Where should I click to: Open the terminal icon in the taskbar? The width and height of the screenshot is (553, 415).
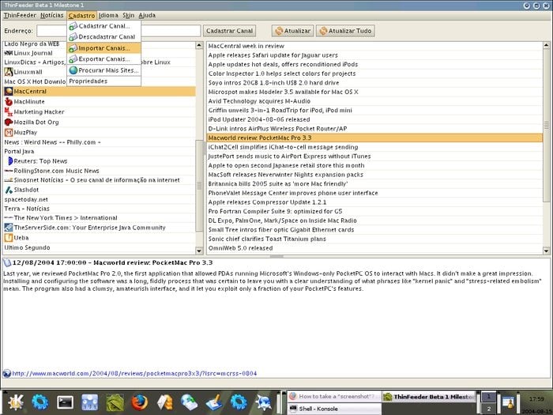click(66, 402)
